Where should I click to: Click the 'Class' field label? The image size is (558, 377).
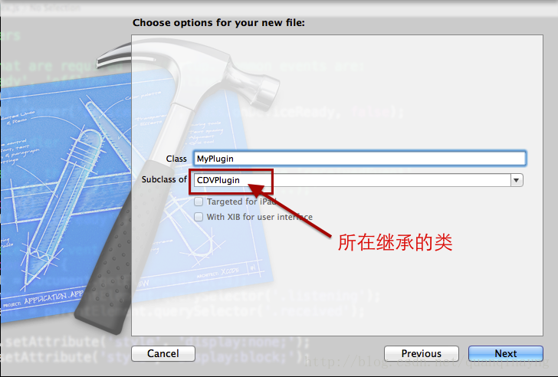(176, 159)
